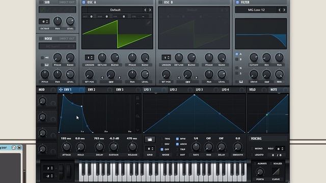Click the first macro knob in MOD column
Image resolution: width=326 pixels, height=183 pixels.
point(42,101)
